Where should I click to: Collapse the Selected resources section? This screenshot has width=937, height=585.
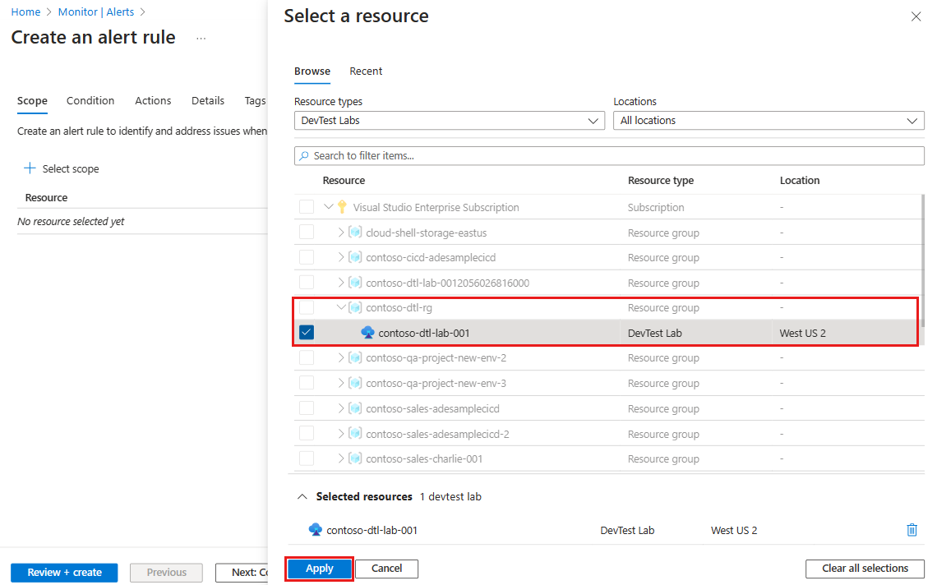point(302,496)
